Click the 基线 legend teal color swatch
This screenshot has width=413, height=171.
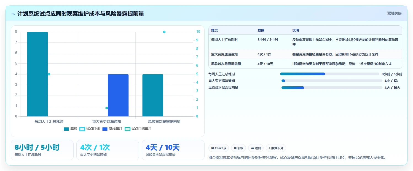[66, 129]
